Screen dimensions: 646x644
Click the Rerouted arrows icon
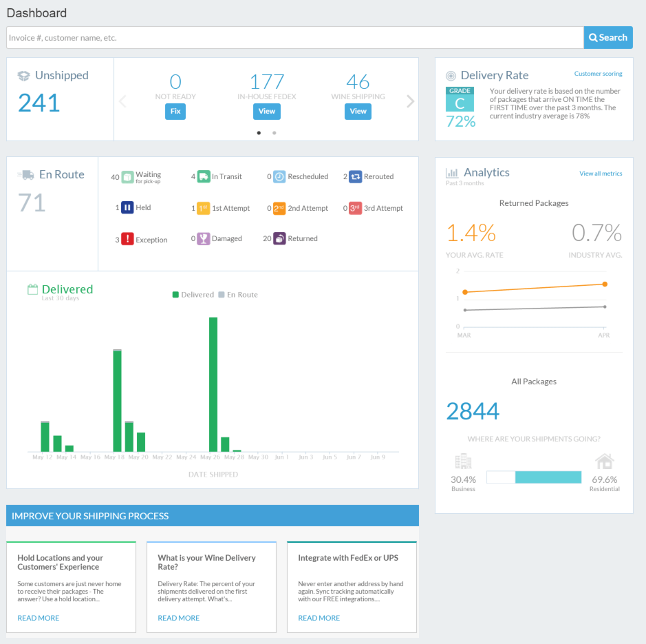[355, 177]
